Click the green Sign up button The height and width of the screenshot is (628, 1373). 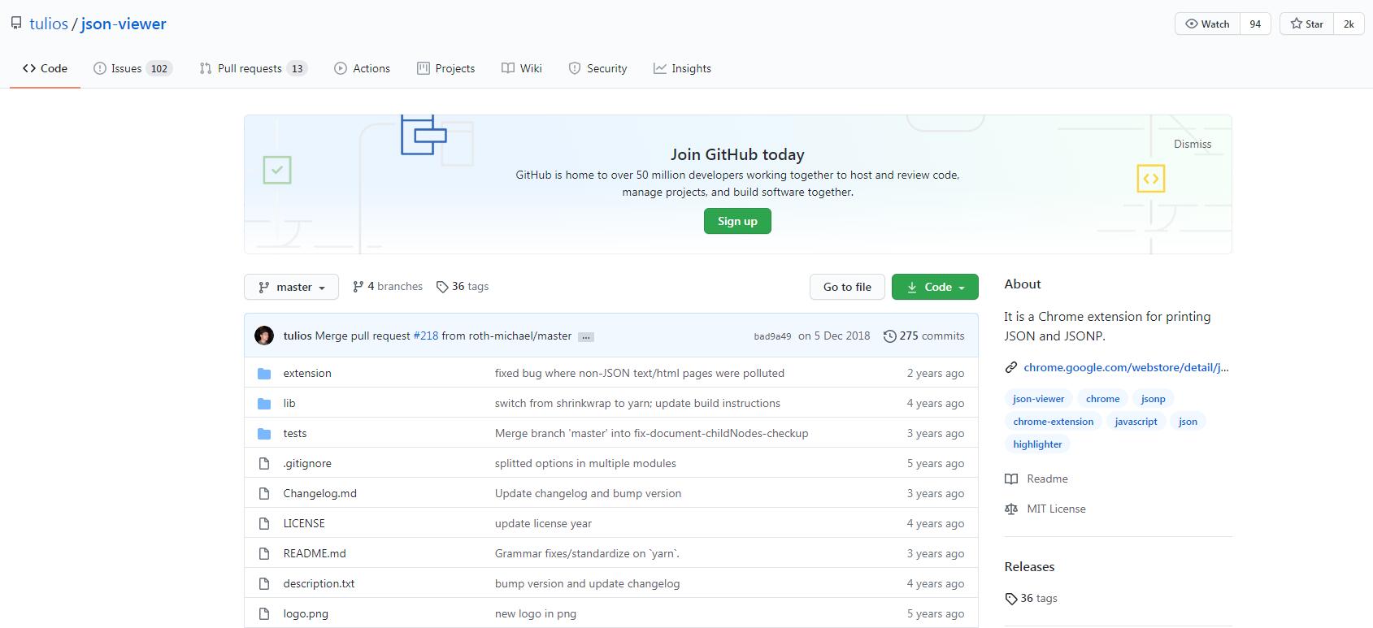click(x=737, y=221)
